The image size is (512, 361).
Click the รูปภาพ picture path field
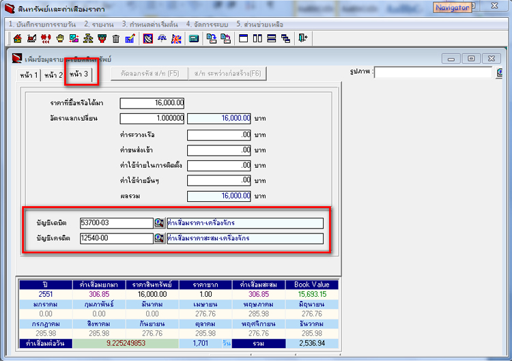click(x=433, y=72)
